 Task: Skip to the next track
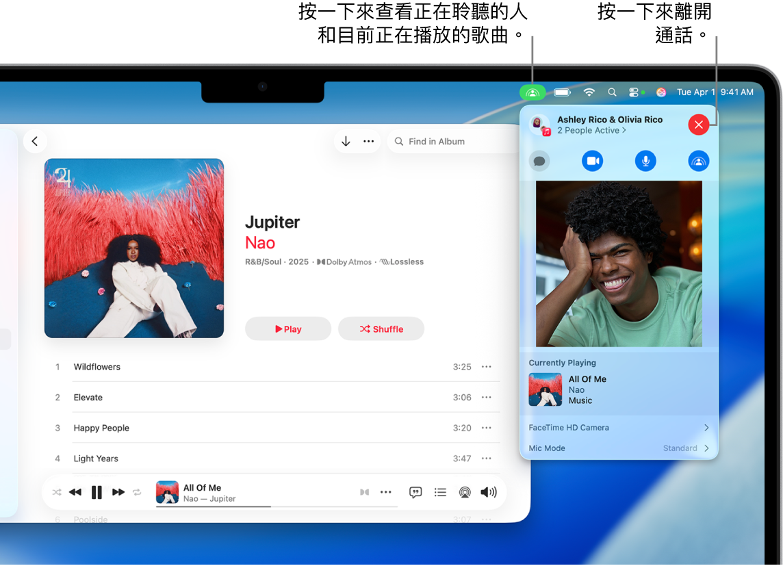(x=118, y=492)
